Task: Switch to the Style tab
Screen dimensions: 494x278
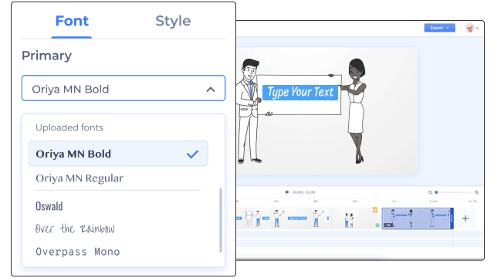Action: (x=173, y=21)
